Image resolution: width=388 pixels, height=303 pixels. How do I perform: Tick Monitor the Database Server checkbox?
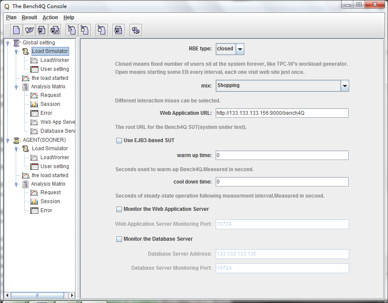119,239
